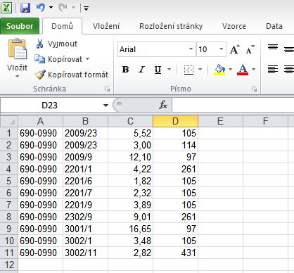Expand font color dropdown arrow

pyautogui.click(x=253, y=70)
